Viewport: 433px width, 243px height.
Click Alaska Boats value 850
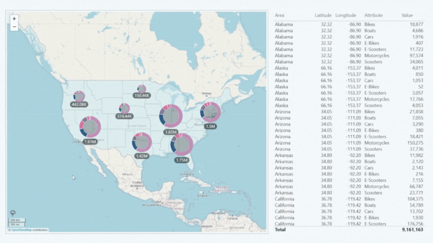coord(419,74)
